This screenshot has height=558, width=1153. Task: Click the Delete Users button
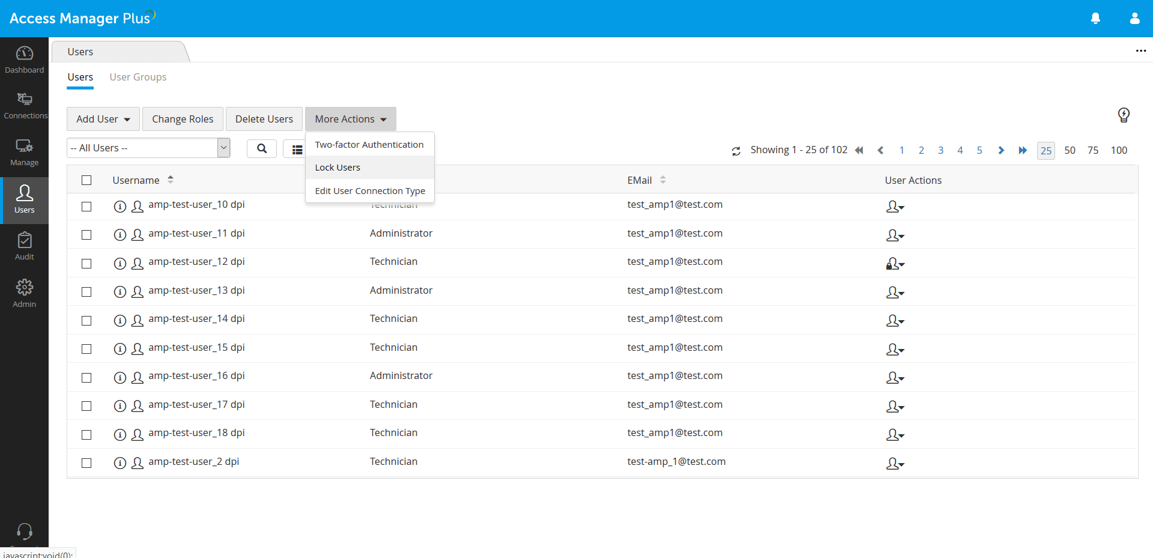[264, 119]
